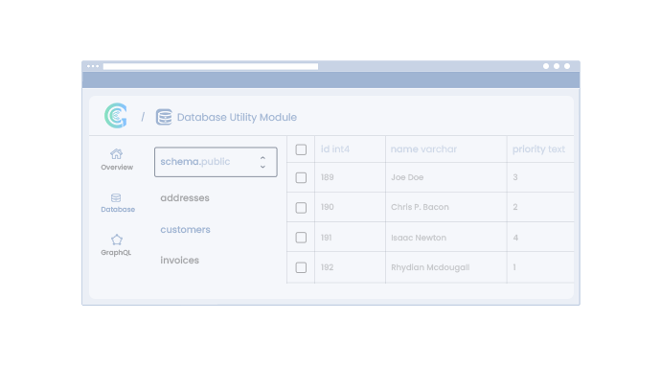
Task: Open the schema.public dropdown
Action: (216, 162)
